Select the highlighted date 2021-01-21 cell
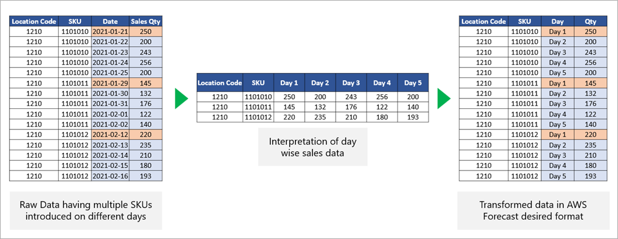This screenshot has height=239, width=618. point(110,32)
